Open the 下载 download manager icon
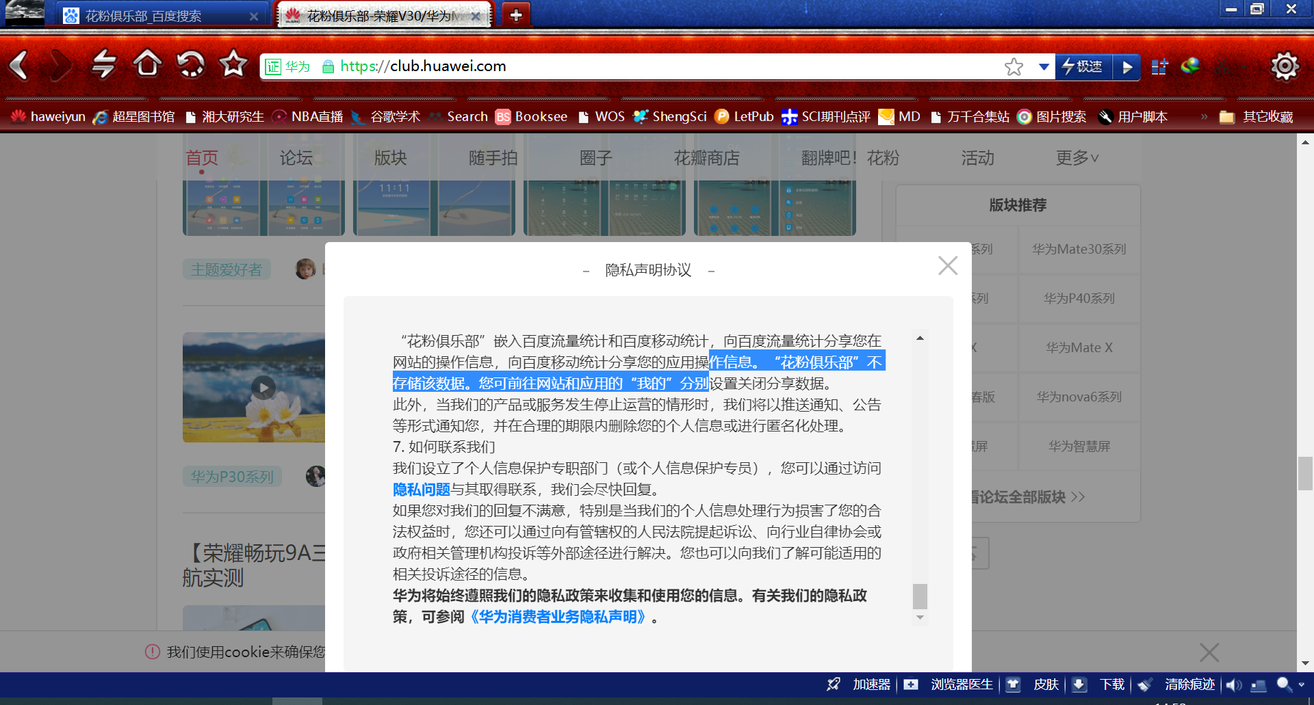The width and height of the screenshot is (1314, 705). pos(1080,684)
